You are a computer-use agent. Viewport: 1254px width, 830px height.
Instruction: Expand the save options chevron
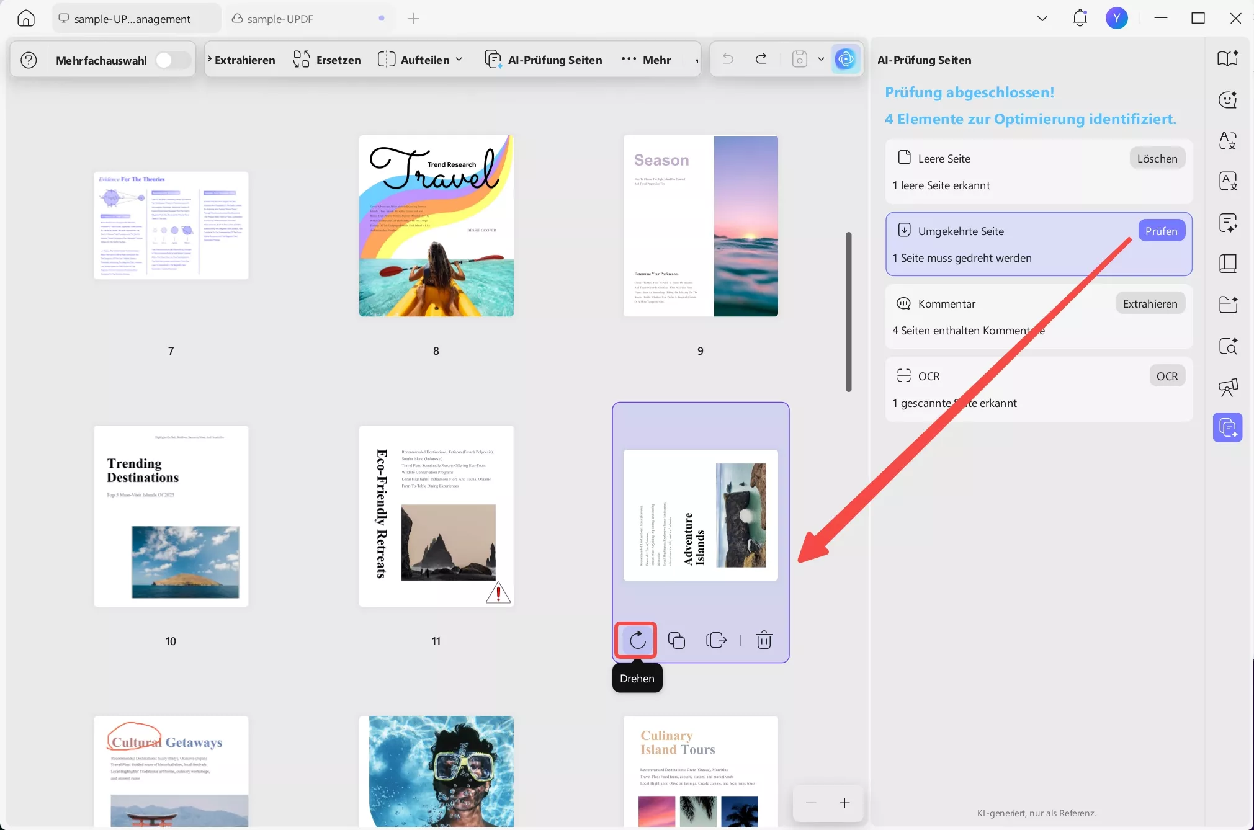tap(821, 59)
